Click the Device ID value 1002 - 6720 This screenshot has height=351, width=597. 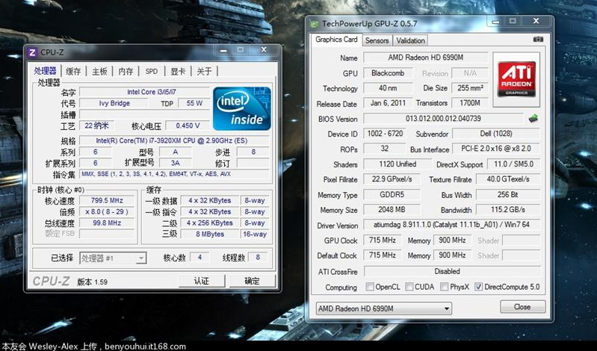click(x=385, y=134)
